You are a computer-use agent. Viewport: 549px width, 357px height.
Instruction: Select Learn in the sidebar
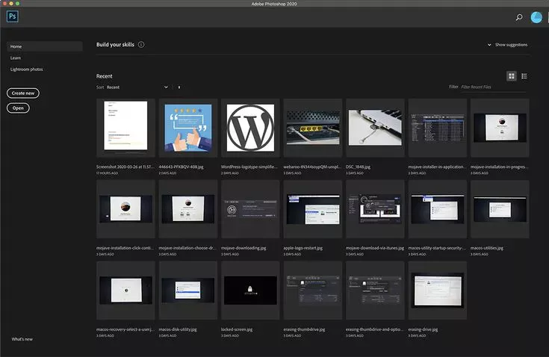point(16,58)
